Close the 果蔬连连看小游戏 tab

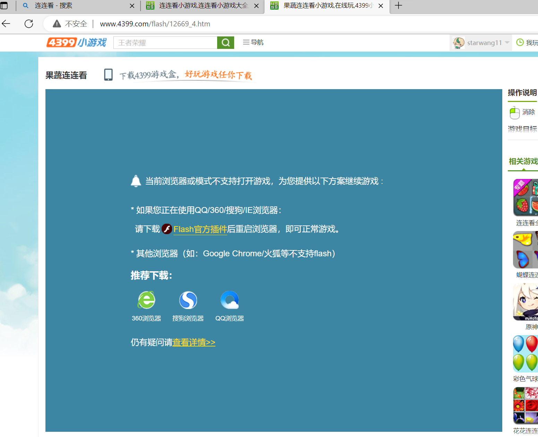click(381, 6)
